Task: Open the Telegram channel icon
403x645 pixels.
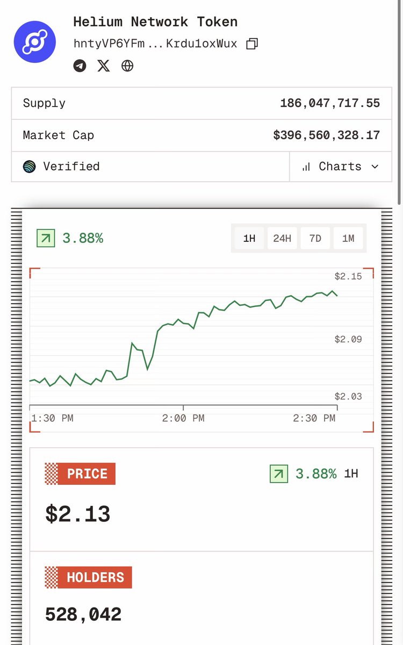Action: (80, 66)
